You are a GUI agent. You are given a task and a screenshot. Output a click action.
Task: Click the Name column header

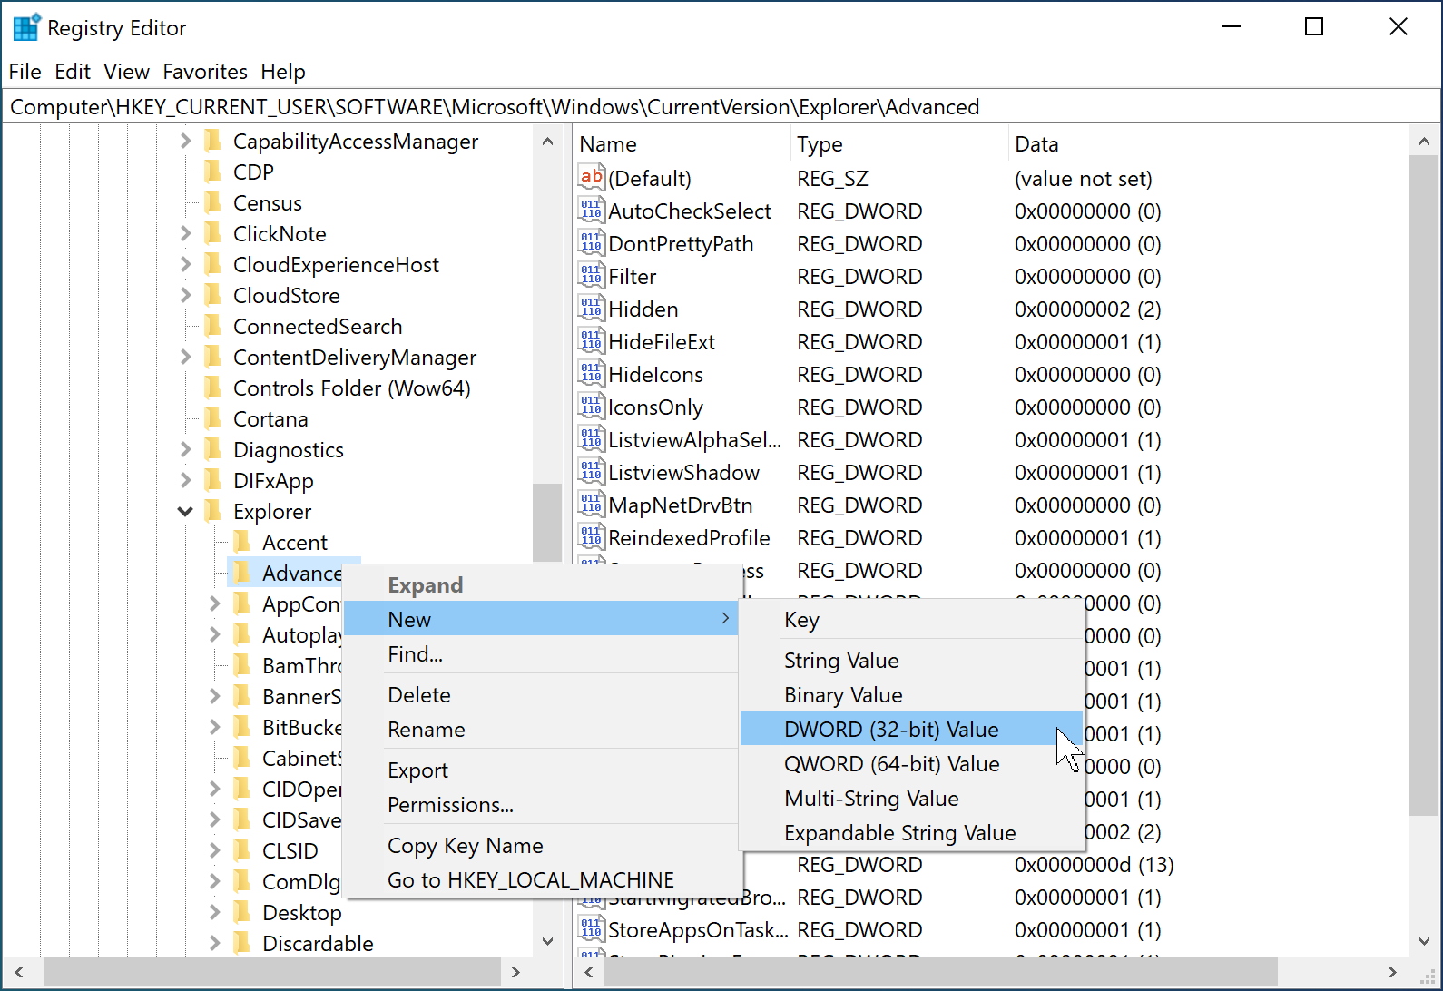click(682, 143)
